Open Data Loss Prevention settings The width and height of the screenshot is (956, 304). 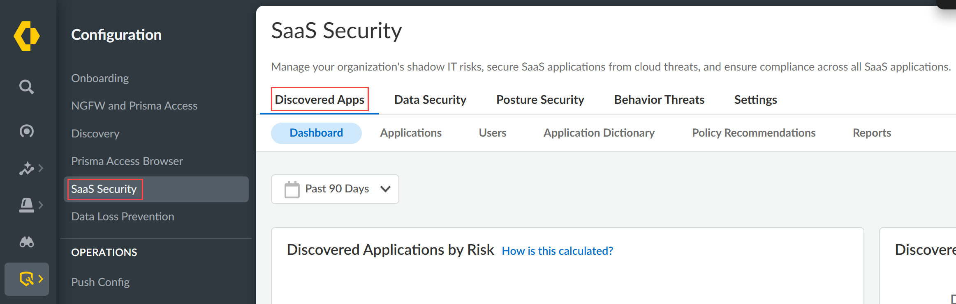pyautogui.click(x=122, y=216)
